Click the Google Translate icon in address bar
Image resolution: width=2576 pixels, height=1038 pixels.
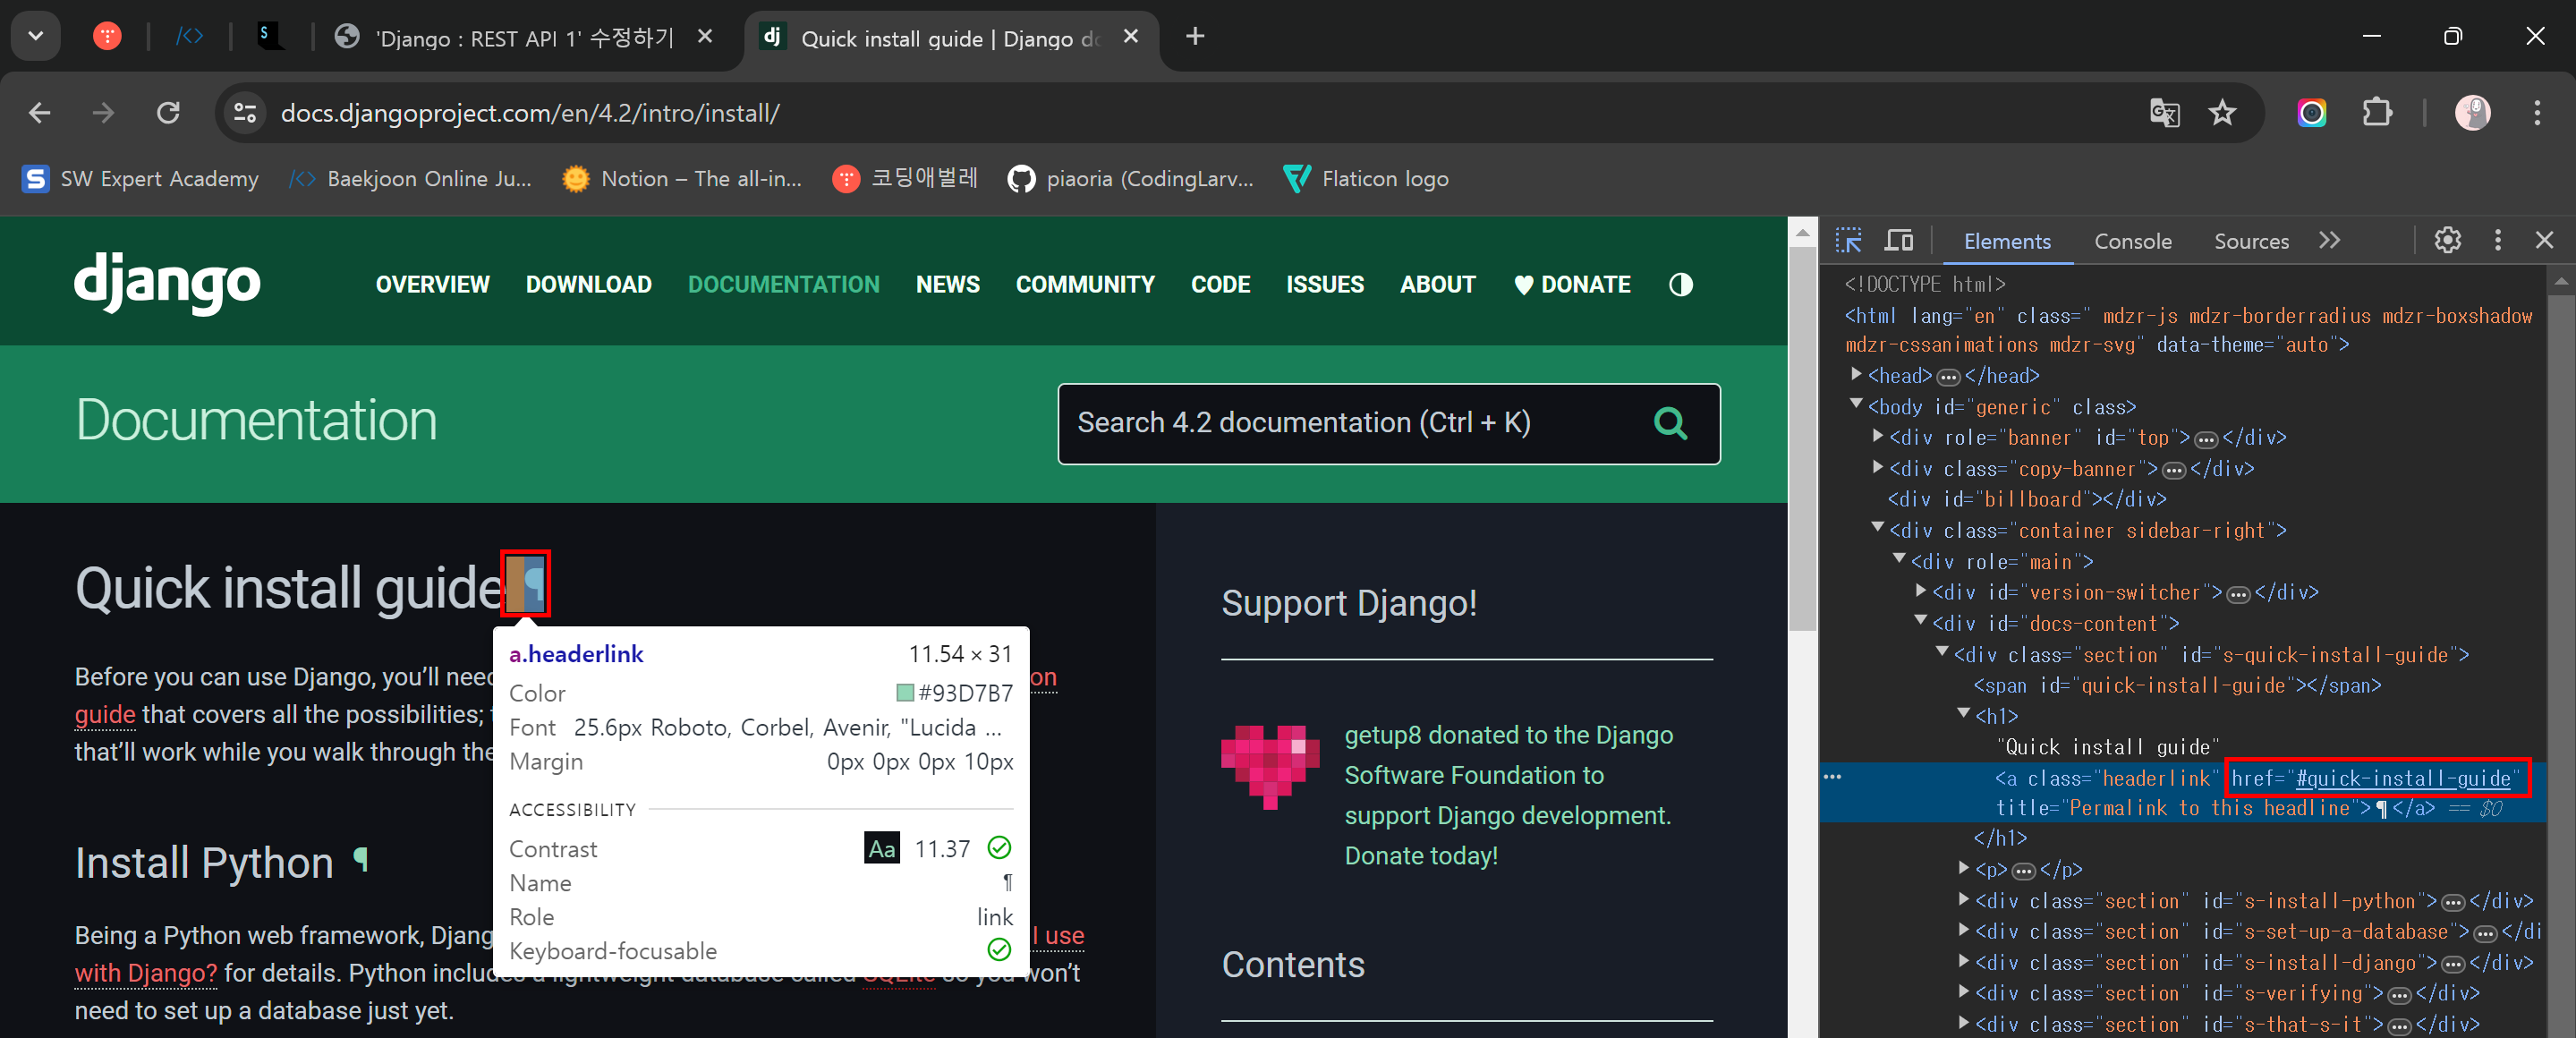2164,112
